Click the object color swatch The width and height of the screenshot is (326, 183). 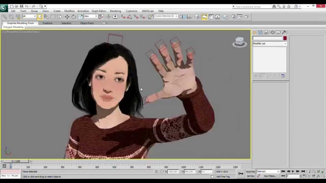coord(285,38)
